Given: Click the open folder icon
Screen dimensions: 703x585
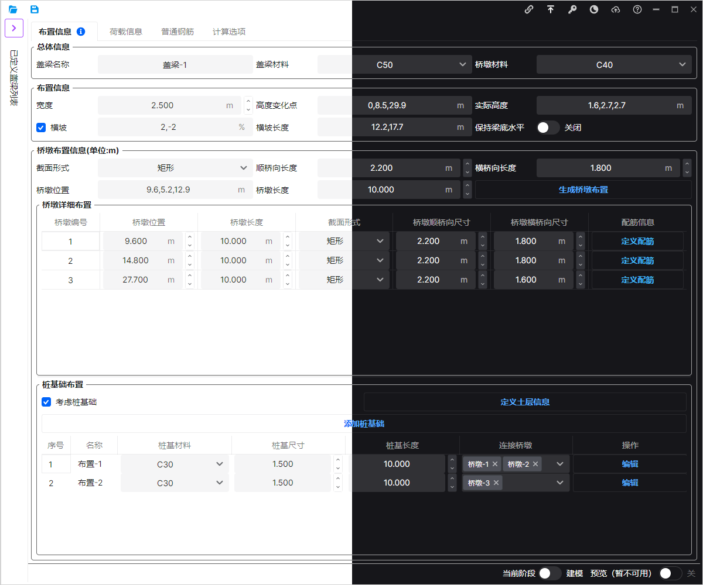Looking at the screenshot, I should pos(13,9).
